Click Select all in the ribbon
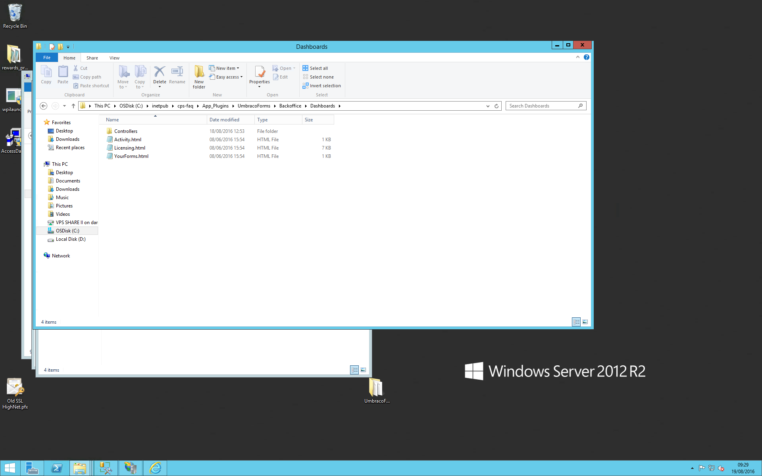This screenshot has width=762, height=476. pos(315,68)
